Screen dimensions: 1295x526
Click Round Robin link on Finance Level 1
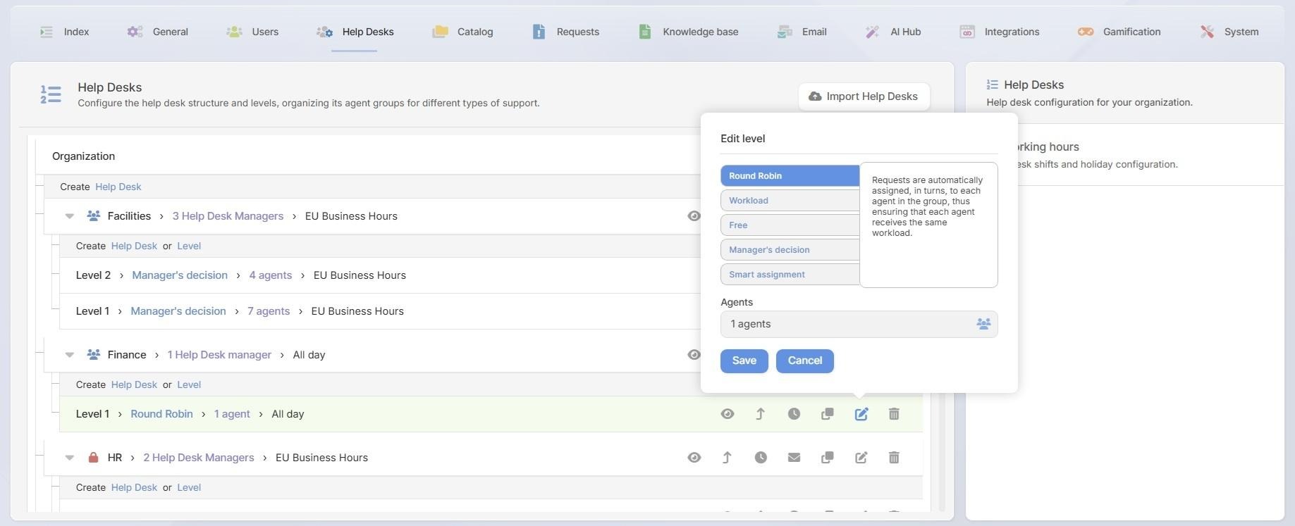click(x=161, y=414)
